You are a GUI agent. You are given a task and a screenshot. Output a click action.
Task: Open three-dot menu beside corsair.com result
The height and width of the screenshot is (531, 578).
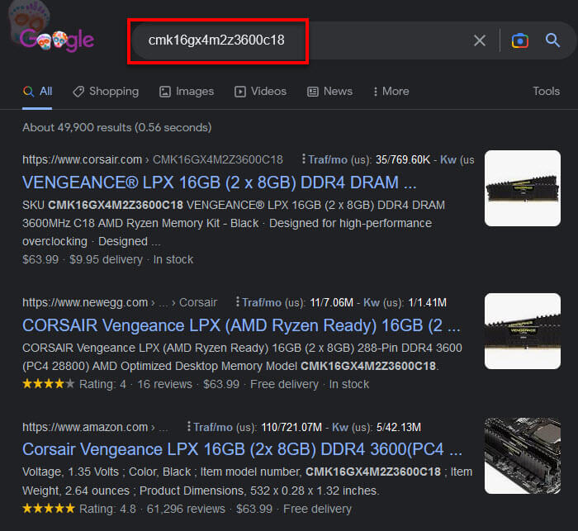click(303, 159)
